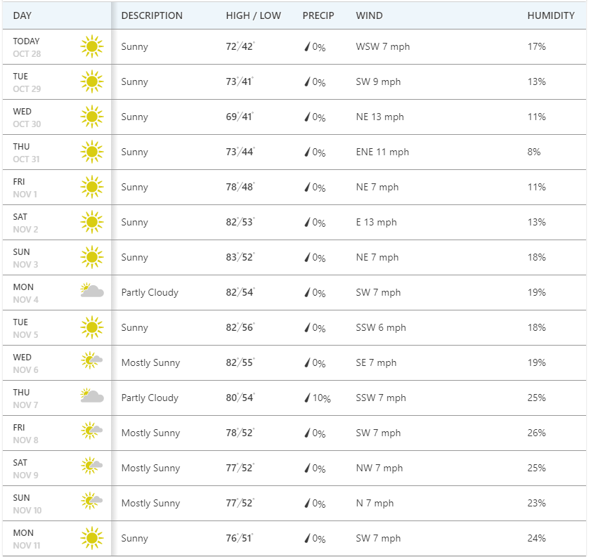
Task: Click the precipitation drop icon for Thu Nov 7
Action: coord(307,398)
